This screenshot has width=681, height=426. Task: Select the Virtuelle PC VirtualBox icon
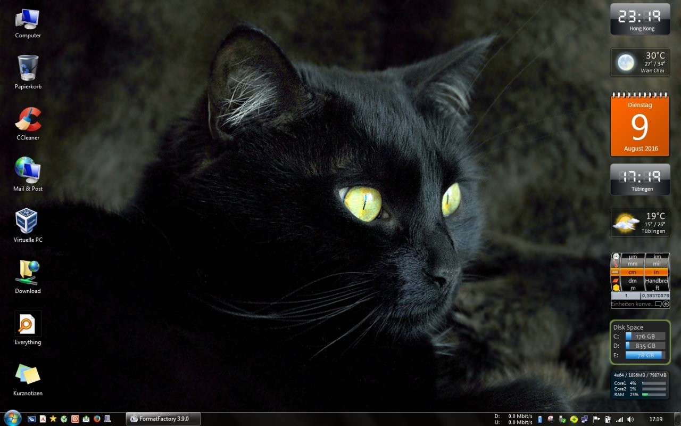[x=28, y=226]
